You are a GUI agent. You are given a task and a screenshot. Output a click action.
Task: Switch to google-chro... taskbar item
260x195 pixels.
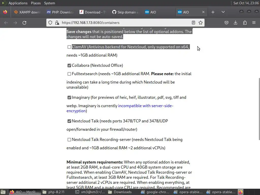point(155,192)
